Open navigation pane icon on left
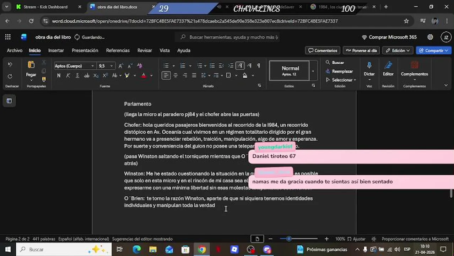Screen dimensions: 454x256 [9, 101]
